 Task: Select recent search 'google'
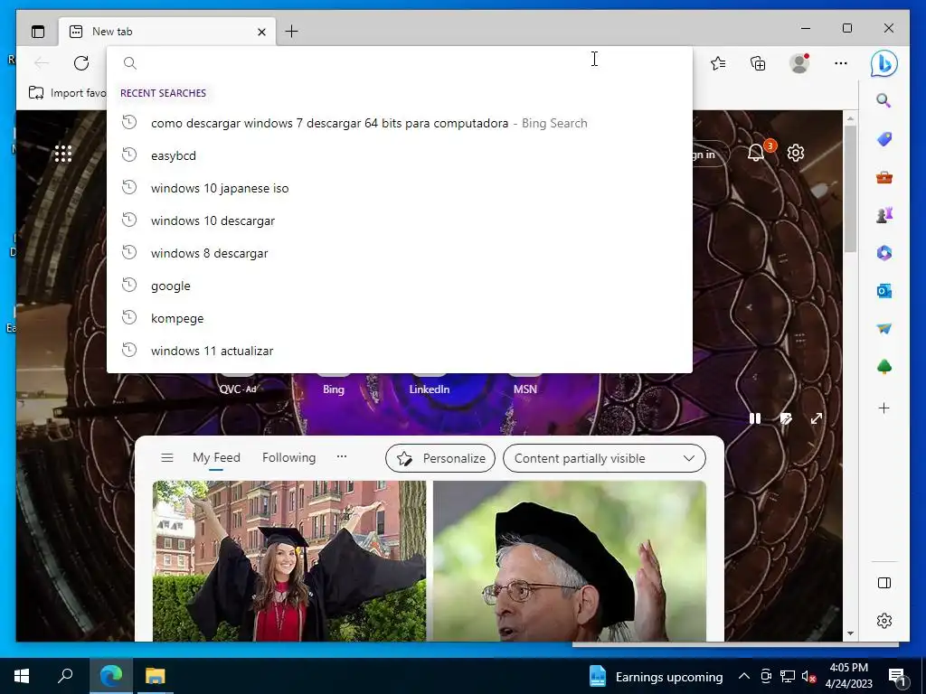coord(399,286)
